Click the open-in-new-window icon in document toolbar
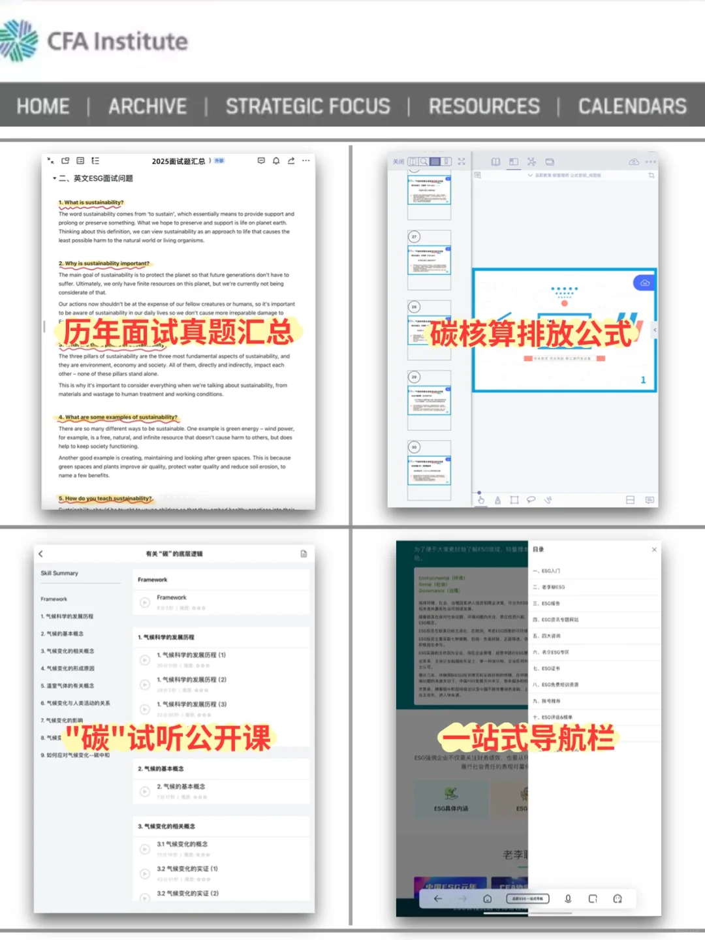 pyautogui.click(x=65, y=161)
